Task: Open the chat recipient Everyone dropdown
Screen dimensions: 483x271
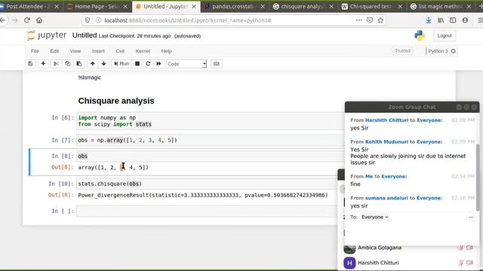Action: point(374,217)
